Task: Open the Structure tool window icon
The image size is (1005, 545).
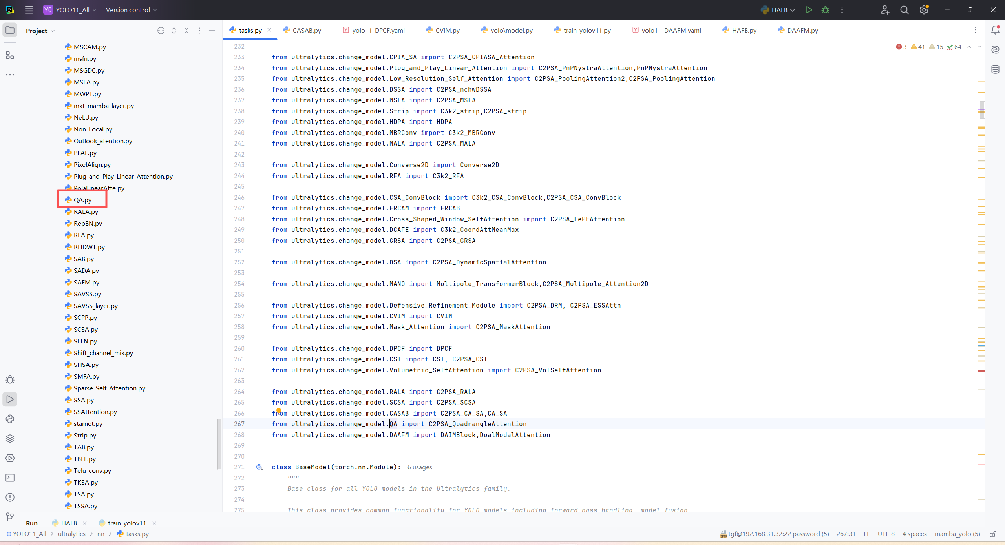Action: coord(10,55)
